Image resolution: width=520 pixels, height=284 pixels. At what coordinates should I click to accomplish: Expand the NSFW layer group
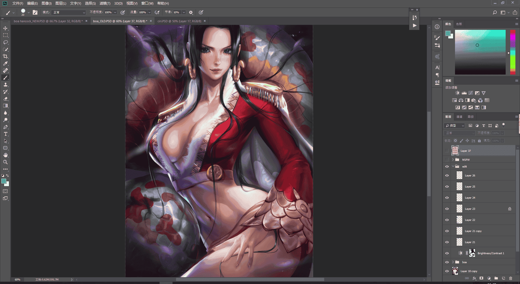click(453, 160)
